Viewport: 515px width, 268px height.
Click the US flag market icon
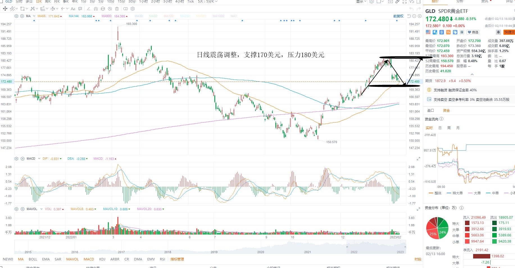click(x=428, y=32)
